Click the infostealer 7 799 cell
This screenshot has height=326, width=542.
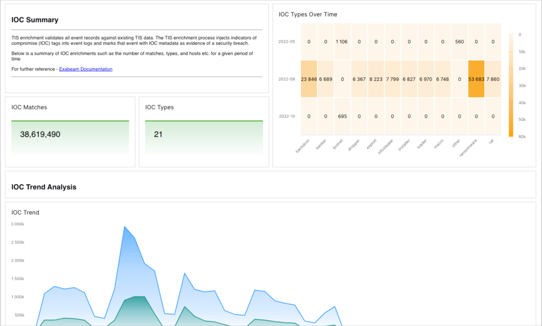392,79
